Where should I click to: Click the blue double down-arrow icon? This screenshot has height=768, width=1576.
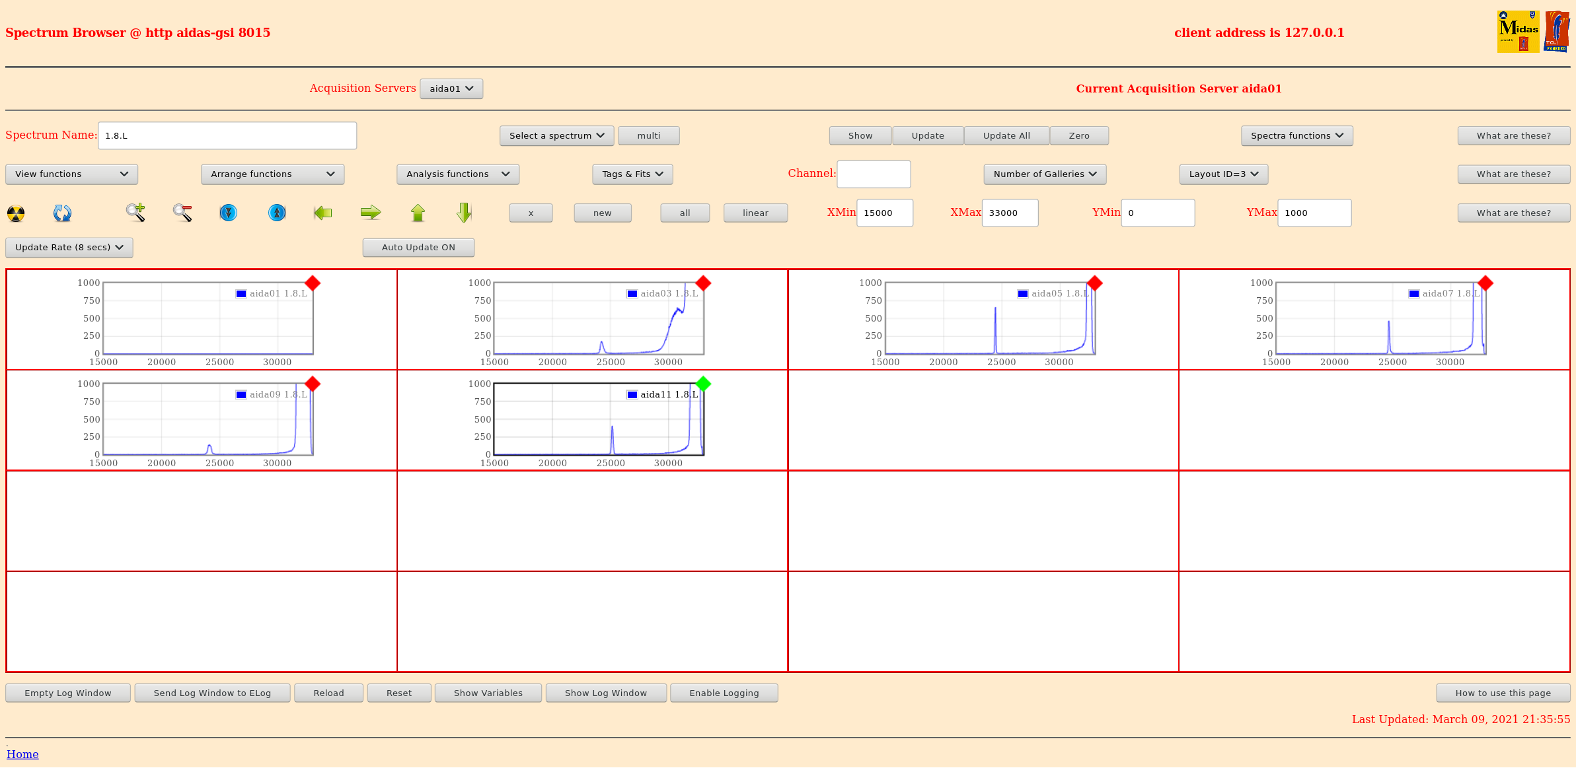click(229, 213)
